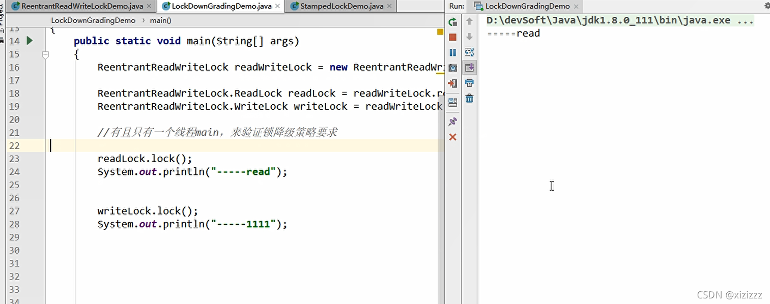
Task: Click main() breadcrumb
Action: click(160, 20)
